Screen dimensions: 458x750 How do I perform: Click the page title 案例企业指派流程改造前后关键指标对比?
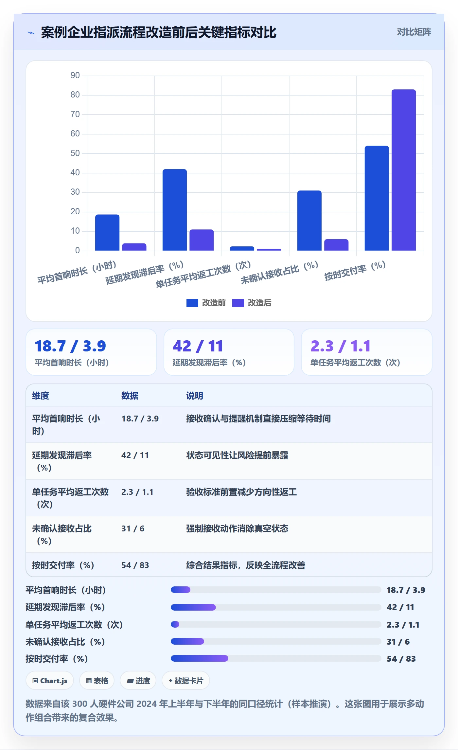click(159, 32)
